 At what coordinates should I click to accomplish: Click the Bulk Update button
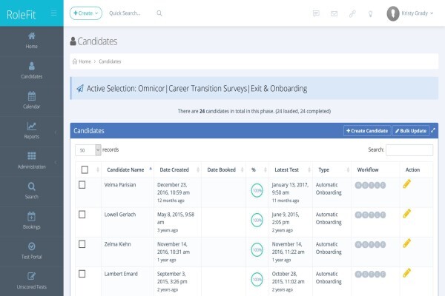411,130
